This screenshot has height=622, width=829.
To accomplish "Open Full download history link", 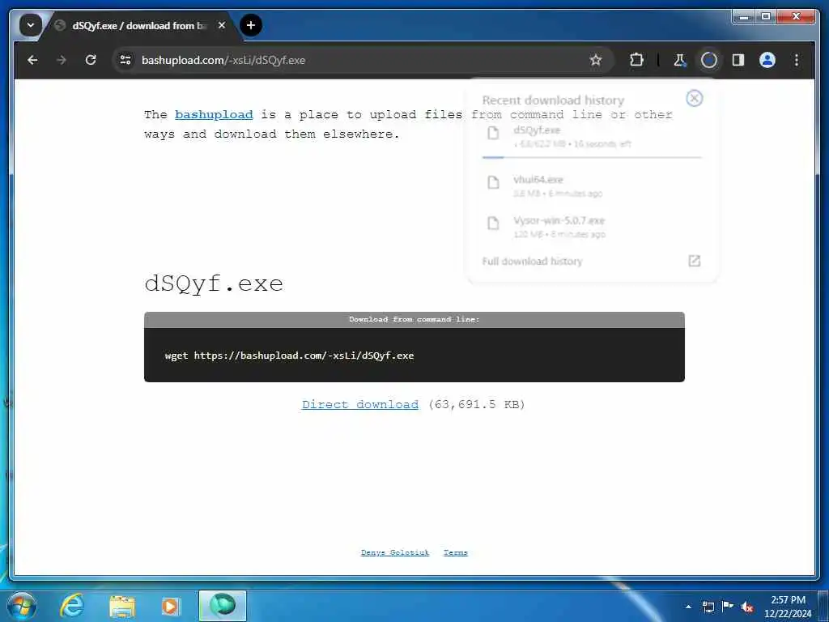I will click(x=532, y=262).
